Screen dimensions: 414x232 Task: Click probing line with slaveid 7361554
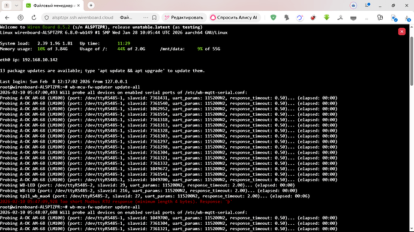[169, 115]
